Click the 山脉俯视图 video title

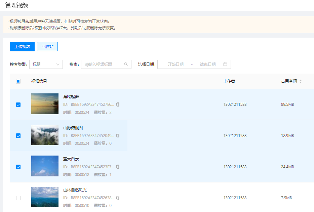[73, 128]
